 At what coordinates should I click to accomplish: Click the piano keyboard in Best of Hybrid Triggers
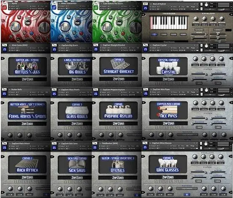[x=169, y=23]
